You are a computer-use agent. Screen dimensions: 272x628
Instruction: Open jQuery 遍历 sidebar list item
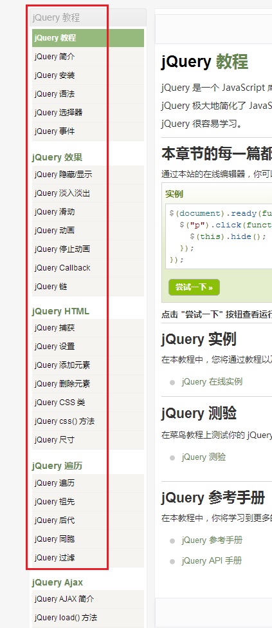coord(88,483)
